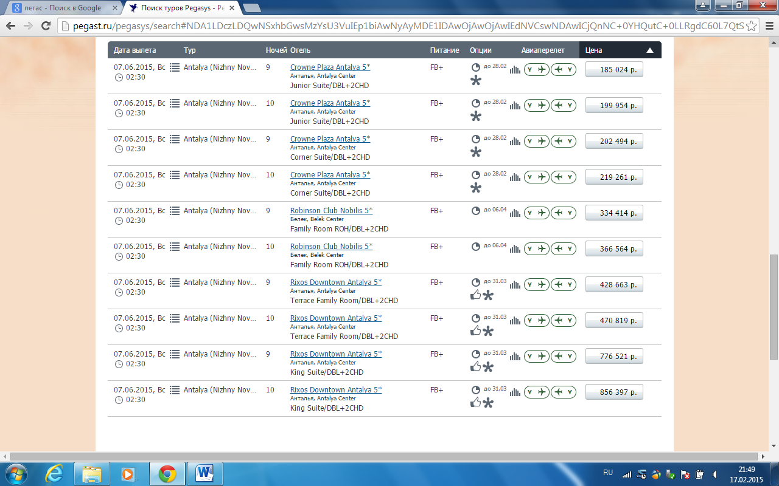Select the 856 397 р. price button
Viewport: 779px width, 486px height.
[614, 392]
